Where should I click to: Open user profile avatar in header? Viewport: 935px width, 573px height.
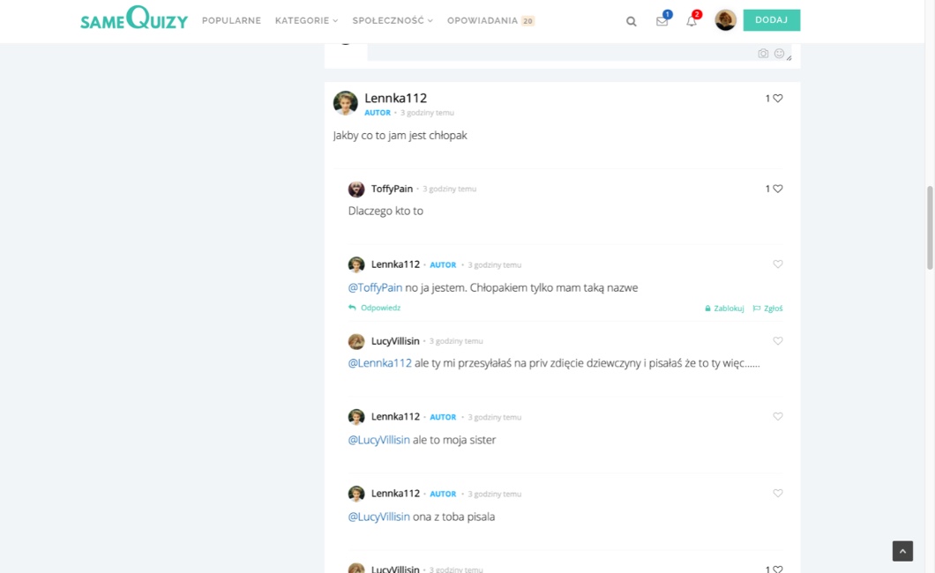click(725, 20)
